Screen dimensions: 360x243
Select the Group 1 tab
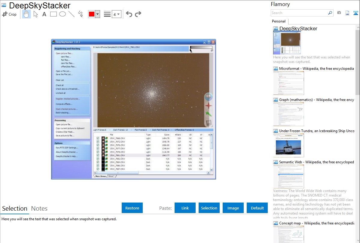(111, 176)
